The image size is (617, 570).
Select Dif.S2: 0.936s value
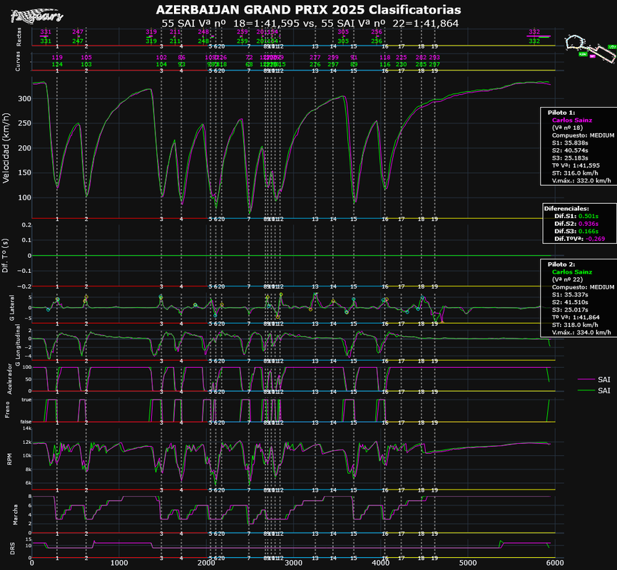pos(576,224)
